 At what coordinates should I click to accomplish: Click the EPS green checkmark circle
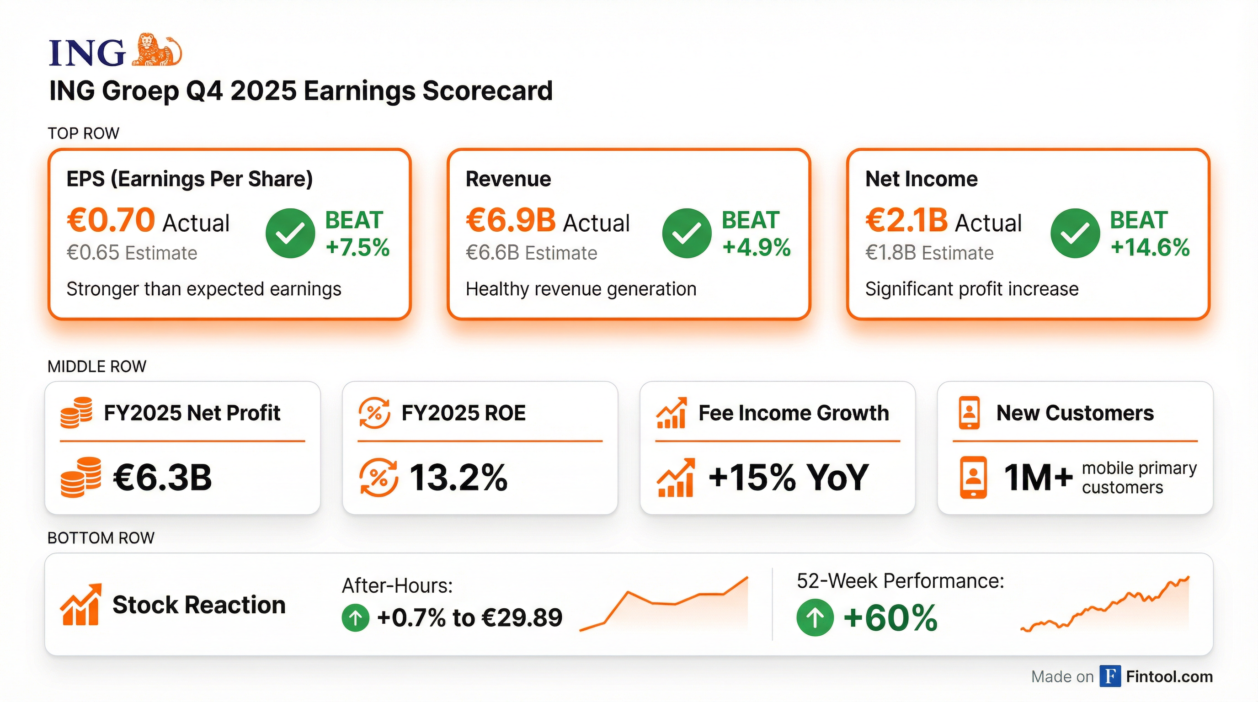click(x=290, y=234)
